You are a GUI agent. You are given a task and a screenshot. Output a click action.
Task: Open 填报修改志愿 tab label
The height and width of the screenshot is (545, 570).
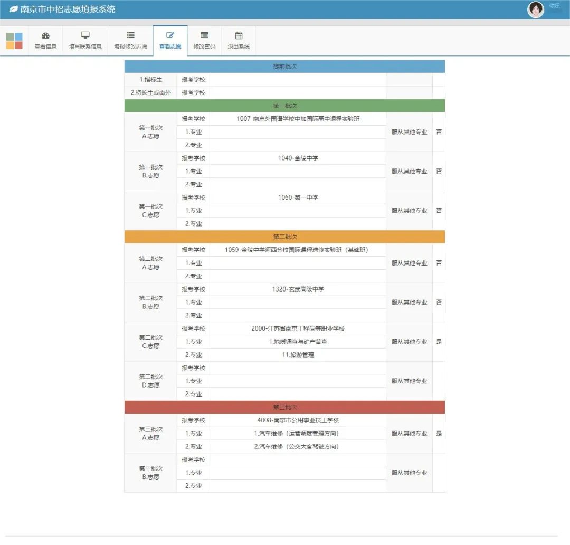130,46
